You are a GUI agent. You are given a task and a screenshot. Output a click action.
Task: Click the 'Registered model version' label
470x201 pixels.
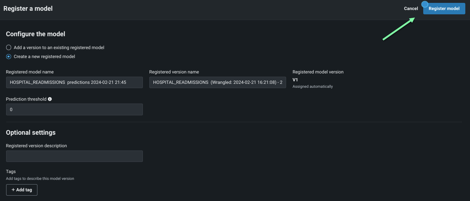[318, 72]
